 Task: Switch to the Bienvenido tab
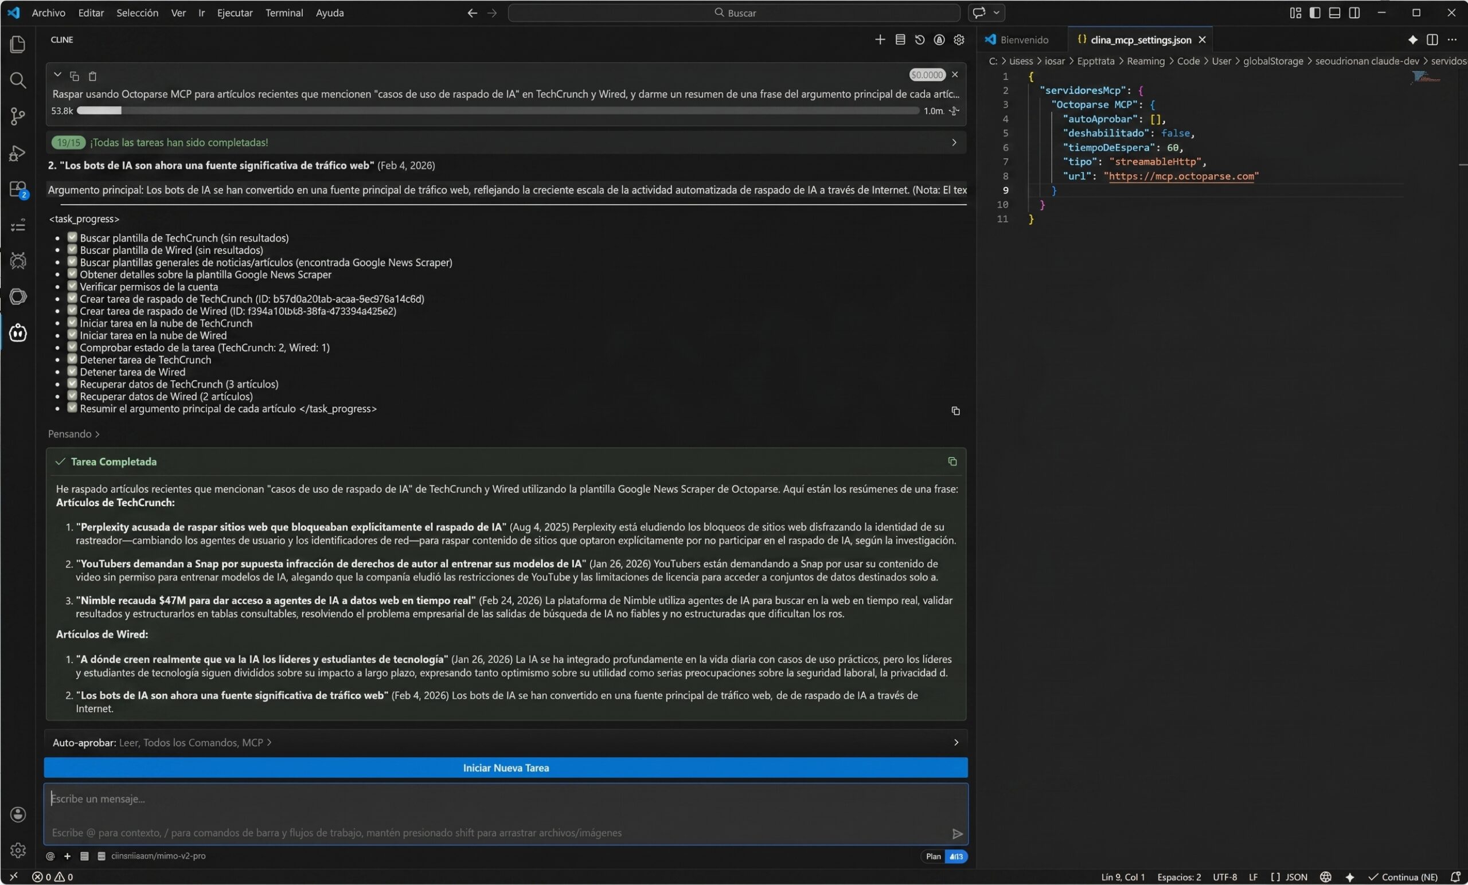1024,40
